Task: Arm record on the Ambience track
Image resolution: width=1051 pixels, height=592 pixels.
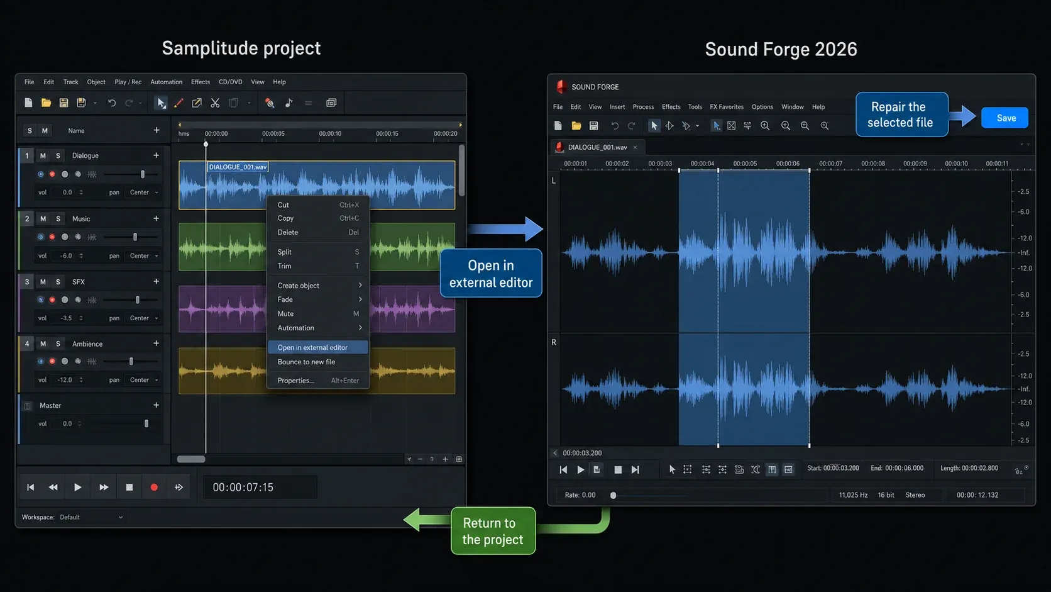Action: (x=52, y=361)
